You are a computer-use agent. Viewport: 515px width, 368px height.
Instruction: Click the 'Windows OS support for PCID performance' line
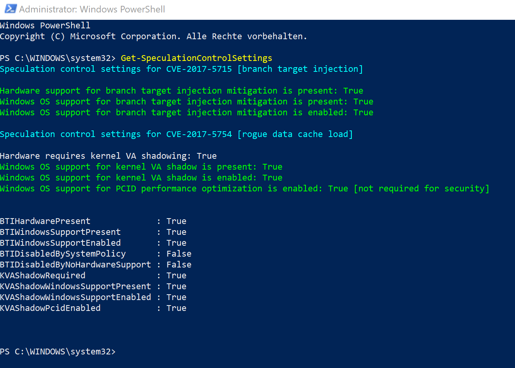click(163, 189)
